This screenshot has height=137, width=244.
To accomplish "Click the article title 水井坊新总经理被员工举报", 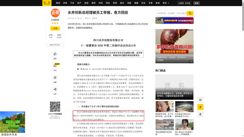I will (98, 13).
